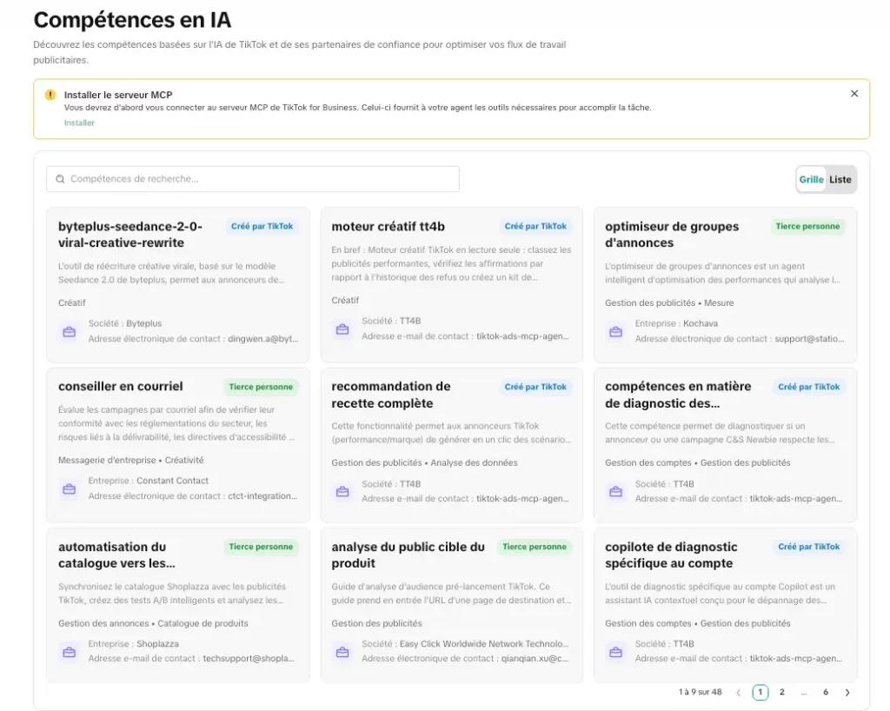Click Entreprise : Kochava text
Screen dimensions: 890x711
[676, 323]
